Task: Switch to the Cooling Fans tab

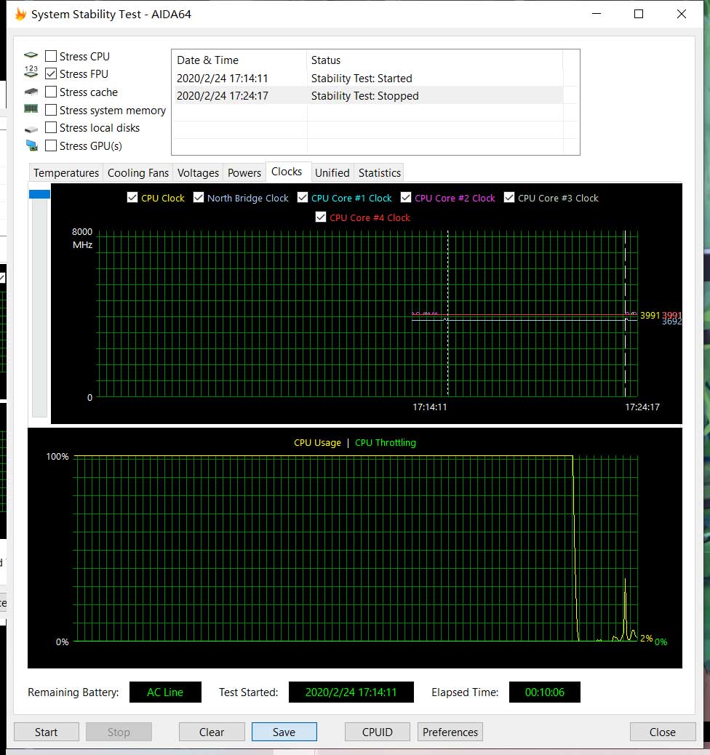Action: 137,173
